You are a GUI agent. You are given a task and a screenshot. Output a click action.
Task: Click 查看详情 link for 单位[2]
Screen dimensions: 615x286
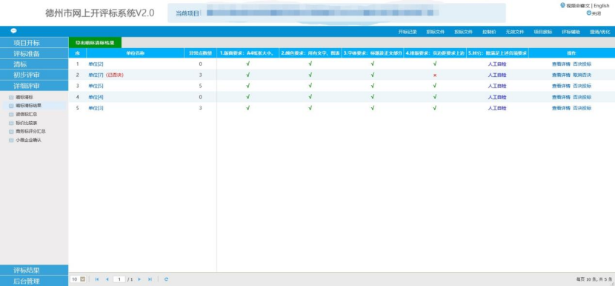click(561, 64)
